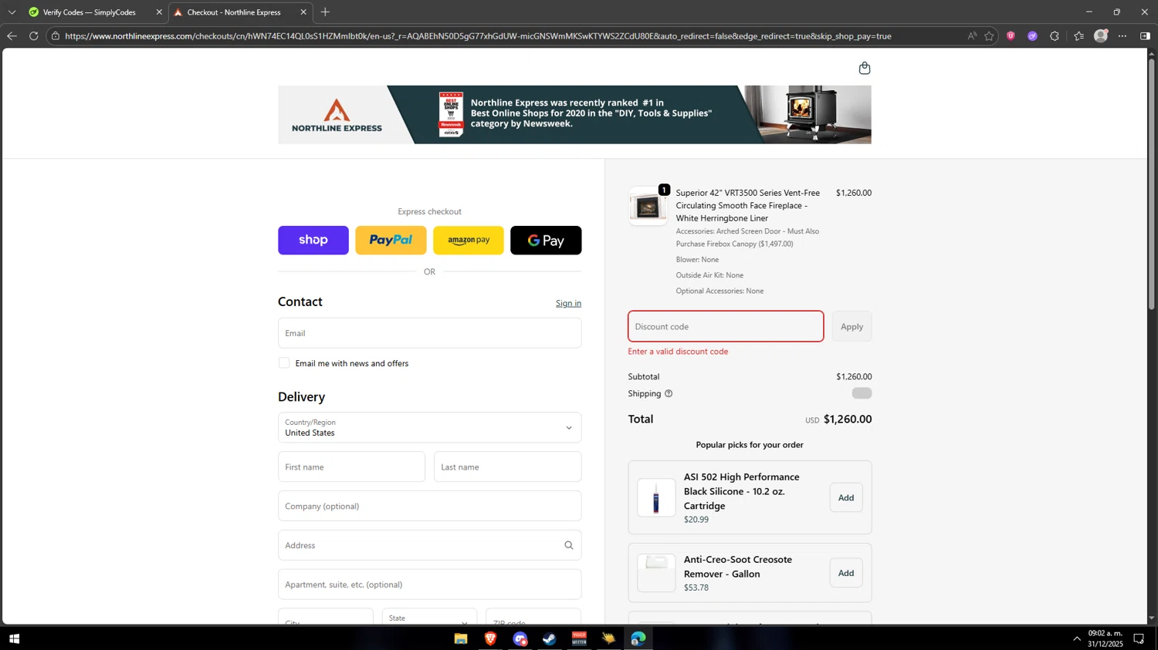Click the address search magnifier icon
The height and width of the screenshot is (650, 1158).
click(x=569, y=545)
